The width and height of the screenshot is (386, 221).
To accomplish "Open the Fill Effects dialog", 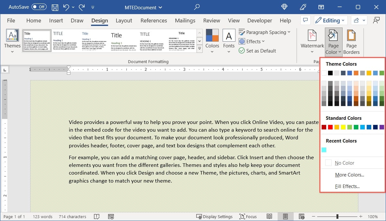I will [348, 186].
